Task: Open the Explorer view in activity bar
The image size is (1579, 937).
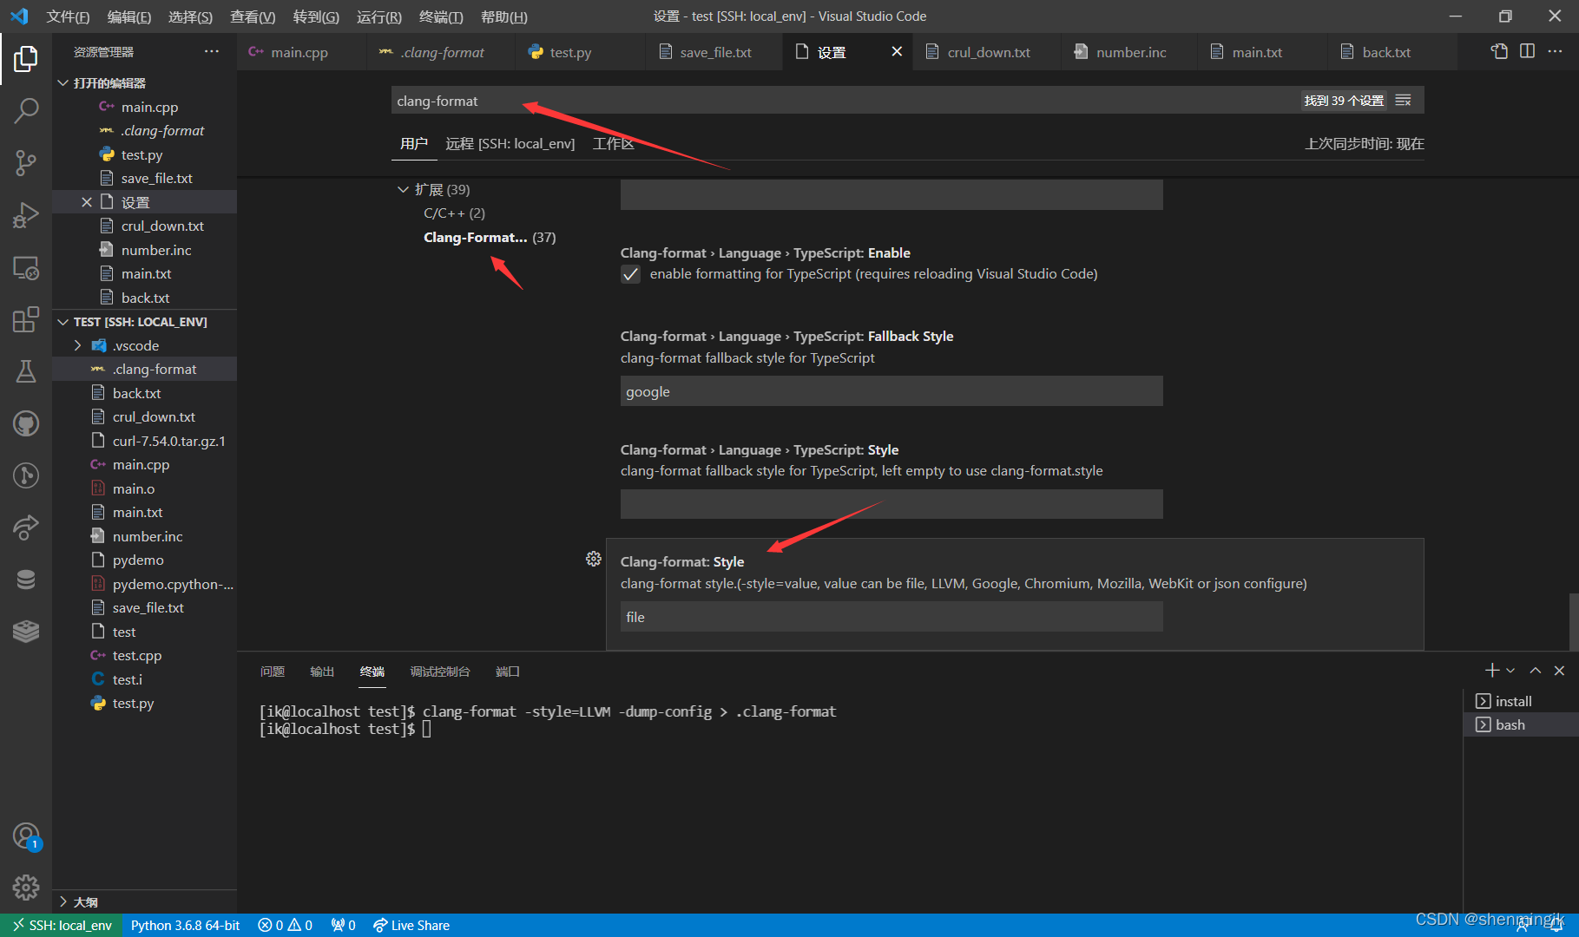Action: click(26, 59)
